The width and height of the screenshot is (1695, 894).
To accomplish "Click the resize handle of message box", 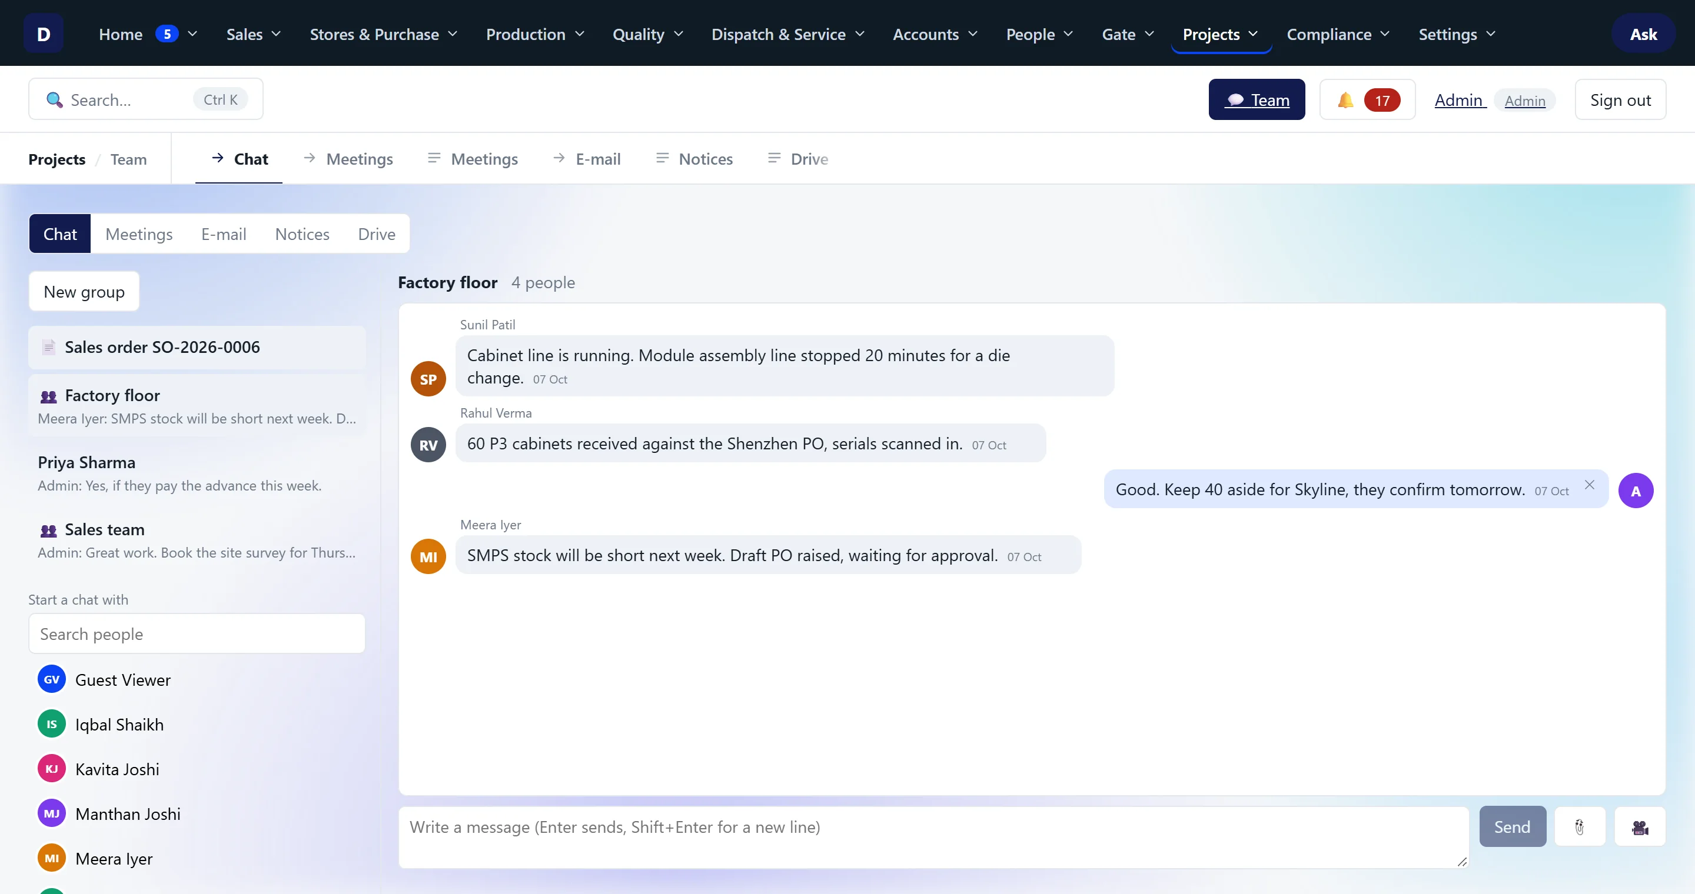I will (1462, 862).
